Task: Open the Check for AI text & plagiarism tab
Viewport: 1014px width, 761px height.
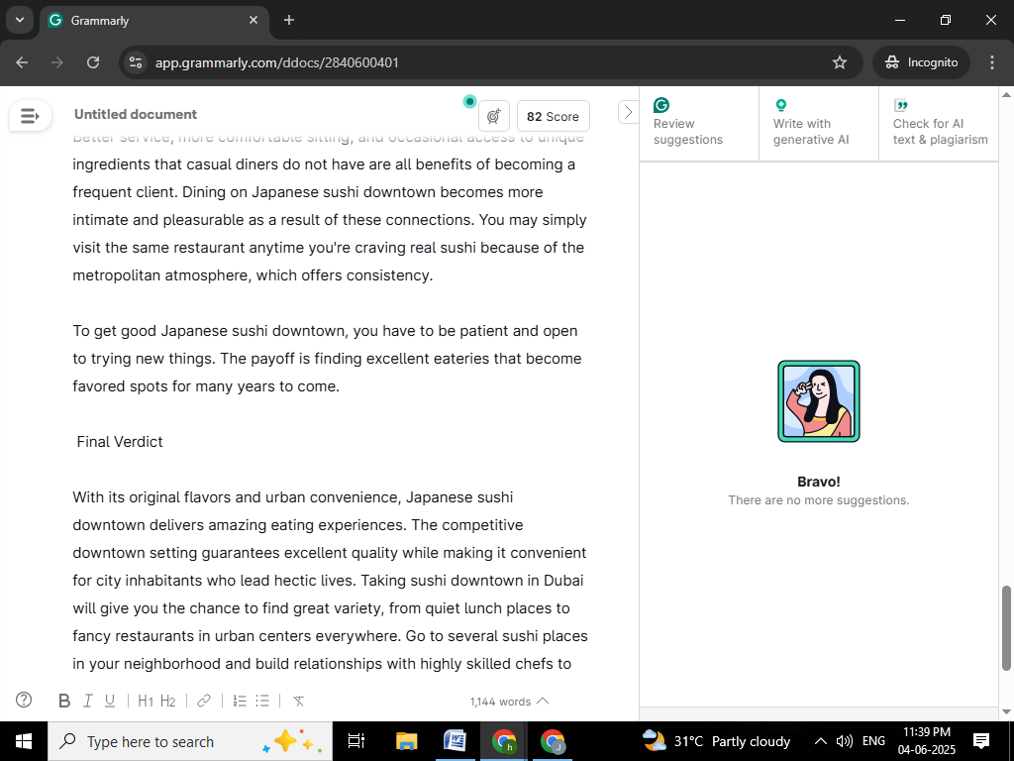Action: (940, 123)
